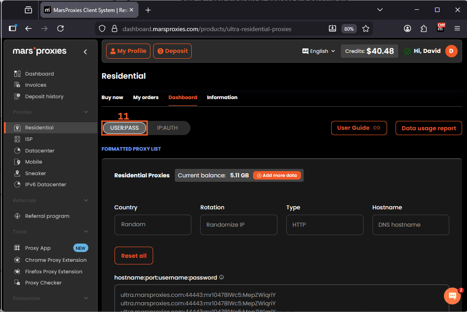467x312 pixels.
Task: Click the shield tracking protection icon
Action: [102, 28]
